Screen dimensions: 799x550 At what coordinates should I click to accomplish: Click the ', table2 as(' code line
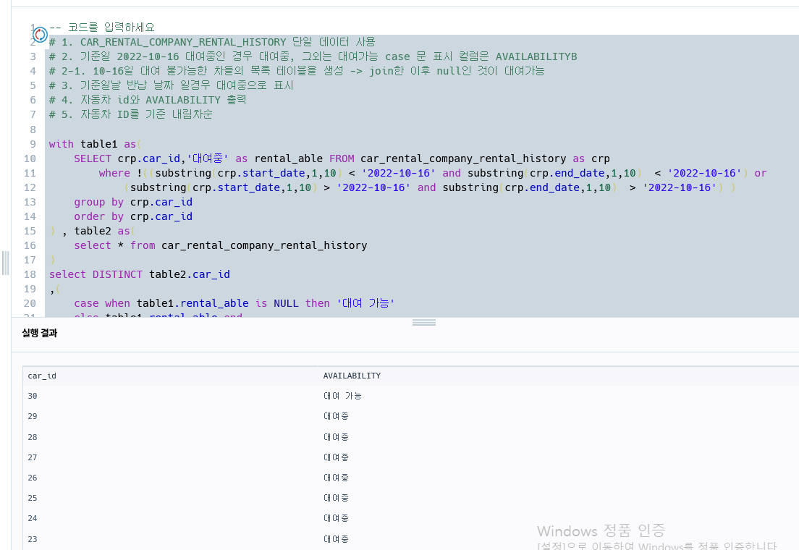pyautogui.click(x=92, y=232)
